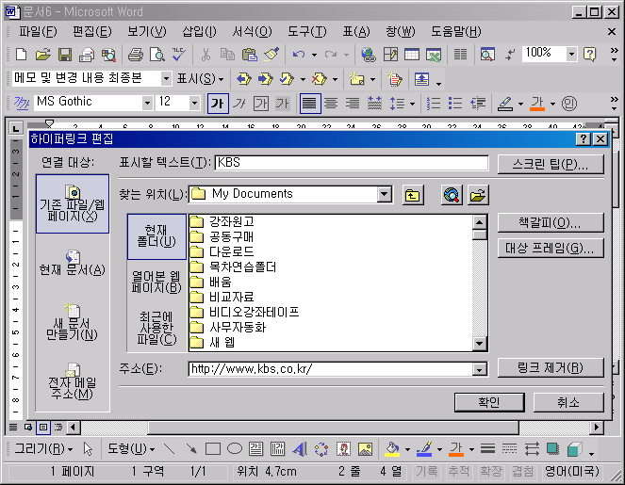Save the document with the floppy icon
Screen dimensions: 625x485
pos(65,55)
